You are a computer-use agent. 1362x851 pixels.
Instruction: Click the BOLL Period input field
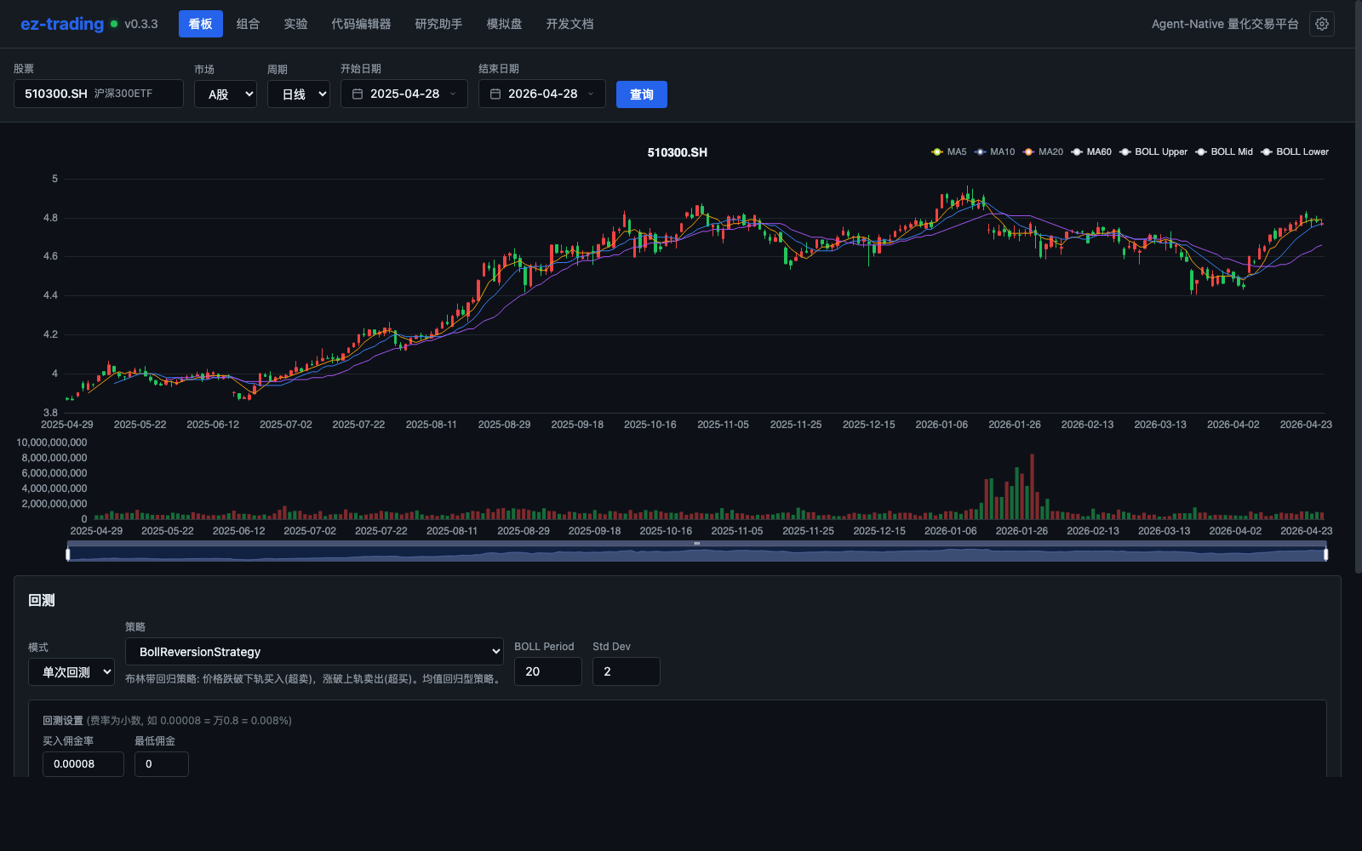(548, 671)
